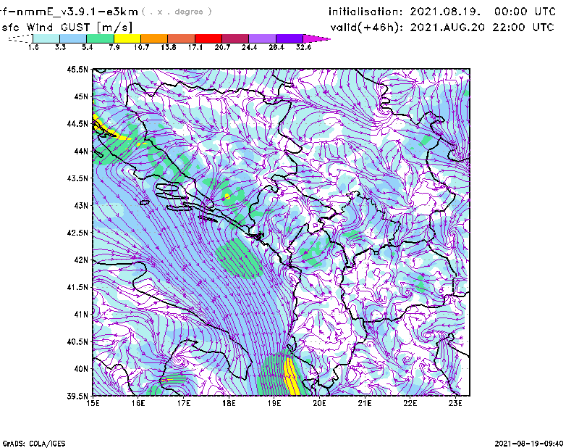Click the '42N' latitude label
Viewport: 579px width, 448px height.
(x=81, y=260)
